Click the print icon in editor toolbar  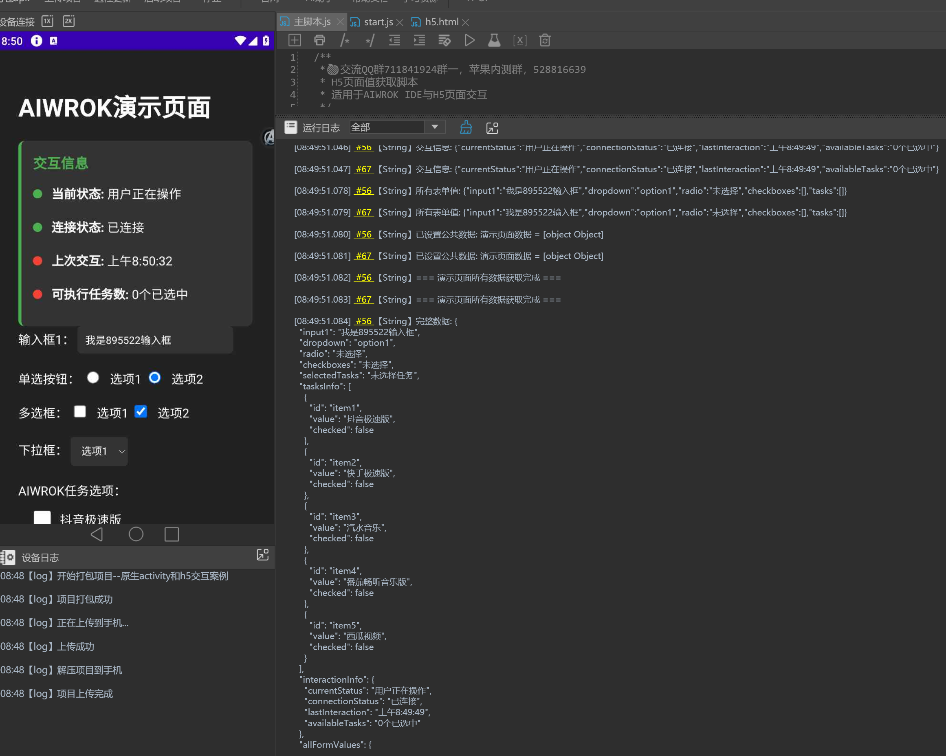pos(319,40)
